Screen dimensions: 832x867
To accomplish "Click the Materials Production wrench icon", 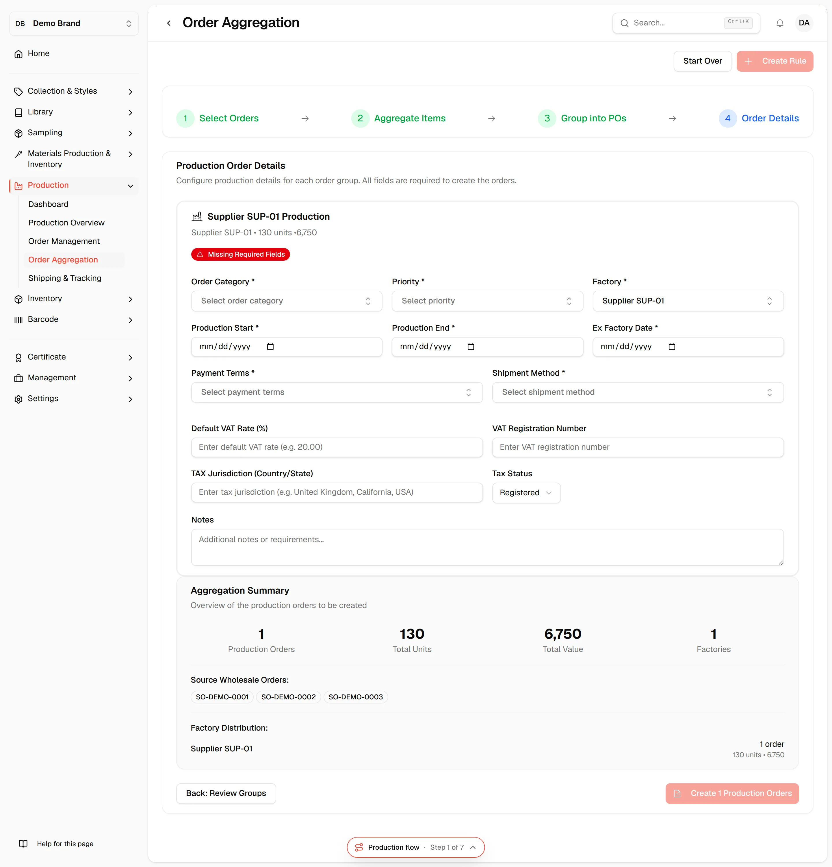I will click(x=18, y=154).
